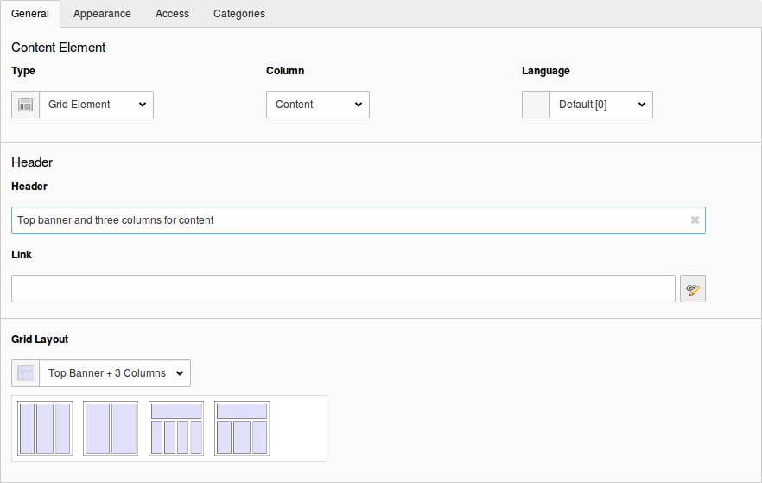Viewport: 762px width, 483px height.
Task: Select the top banner with three columns thumbnail
Action: [x=242, y=428]
